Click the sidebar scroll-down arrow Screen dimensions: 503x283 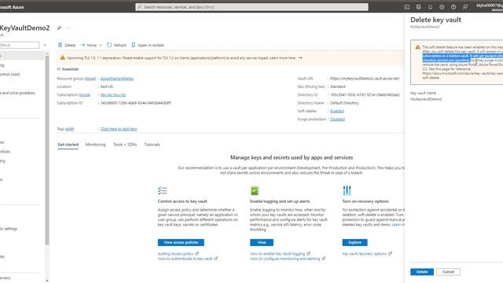coord(47,281)
